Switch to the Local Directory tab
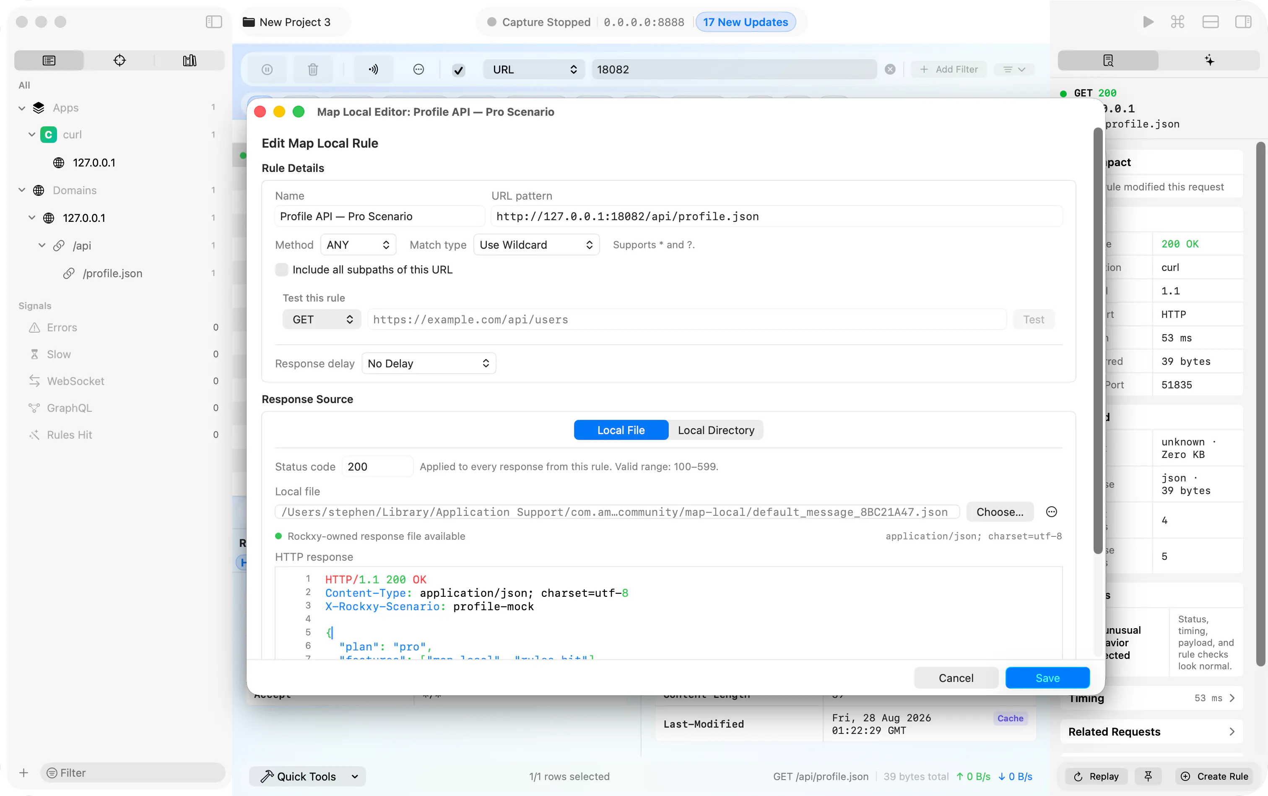 point(716,430)
